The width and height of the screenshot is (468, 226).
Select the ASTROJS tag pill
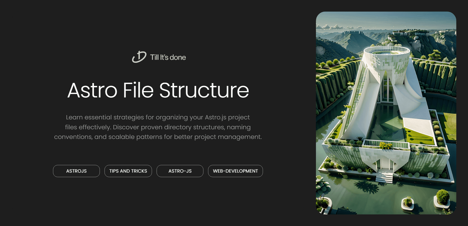tap(76, 171)
